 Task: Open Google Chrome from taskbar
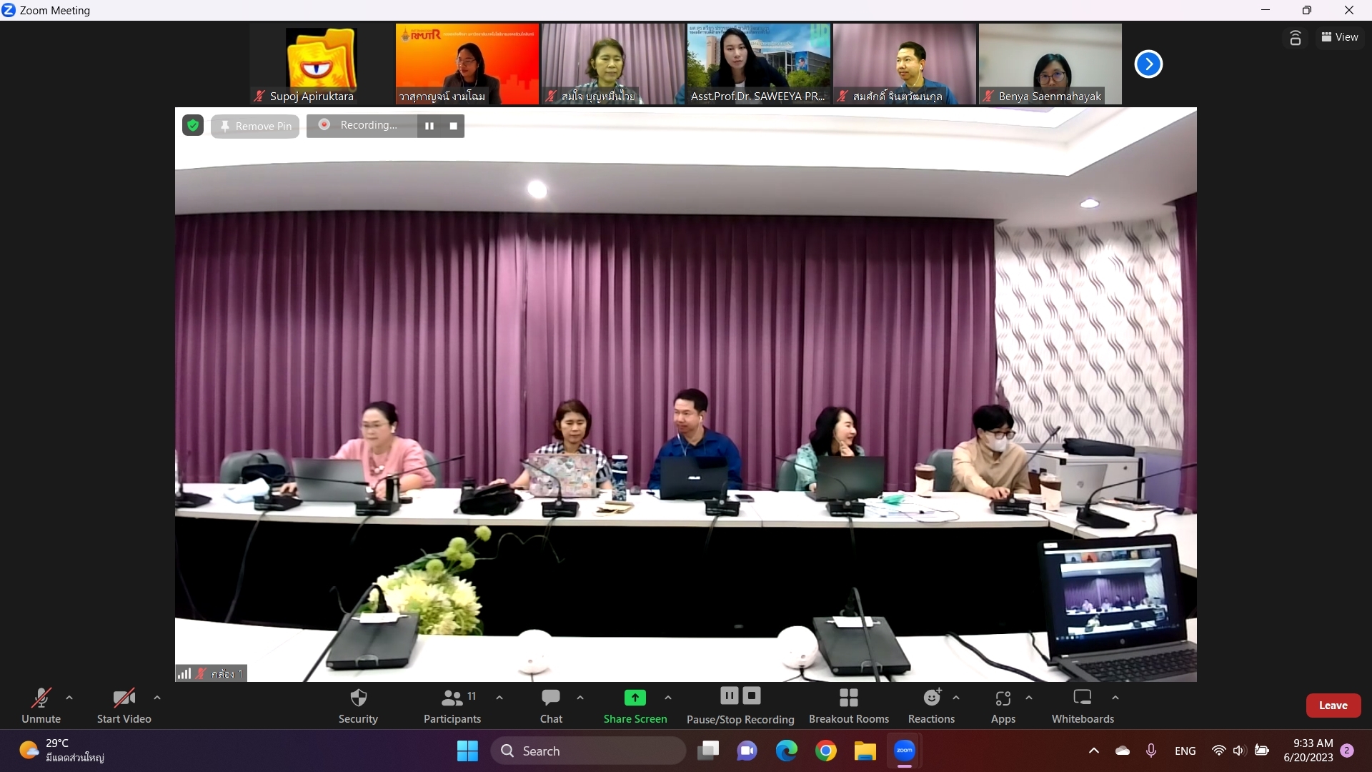pyautogui.click(x=826, y=751)
